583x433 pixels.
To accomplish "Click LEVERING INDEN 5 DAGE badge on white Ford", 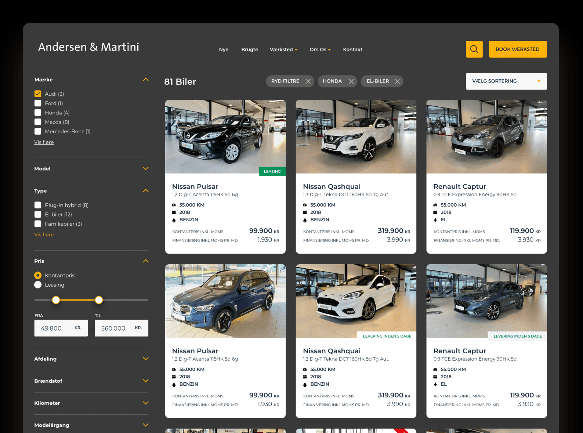I will point(387,336).
